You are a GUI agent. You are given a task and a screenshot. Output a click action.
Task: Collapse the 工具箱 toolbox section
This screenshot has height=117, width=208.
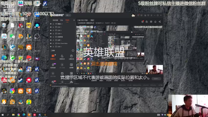[73, 50]
